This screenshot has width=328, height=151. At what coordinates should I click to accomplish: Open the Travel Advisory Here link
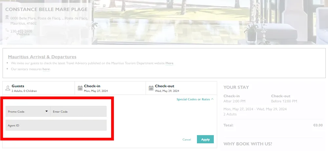[x=170, y=63]
